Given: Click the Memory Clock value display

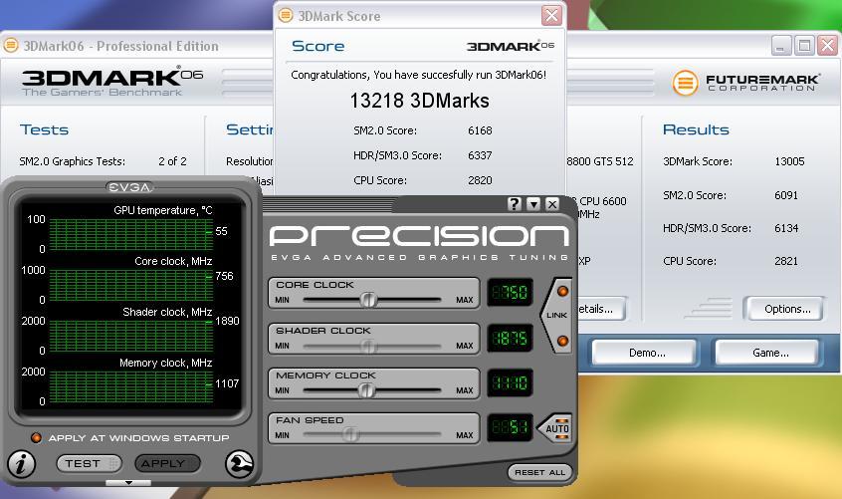Looking at the screenshot, I should (510, 382).
